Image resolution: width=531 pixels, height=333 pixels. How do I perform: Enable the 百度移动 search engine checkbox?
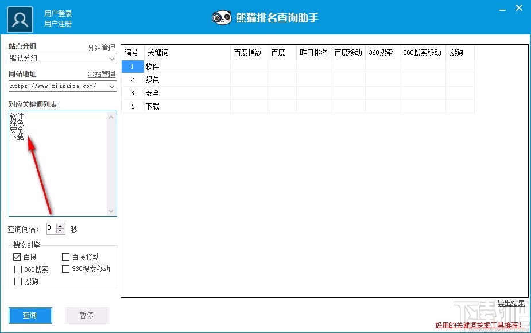[66, 257]
